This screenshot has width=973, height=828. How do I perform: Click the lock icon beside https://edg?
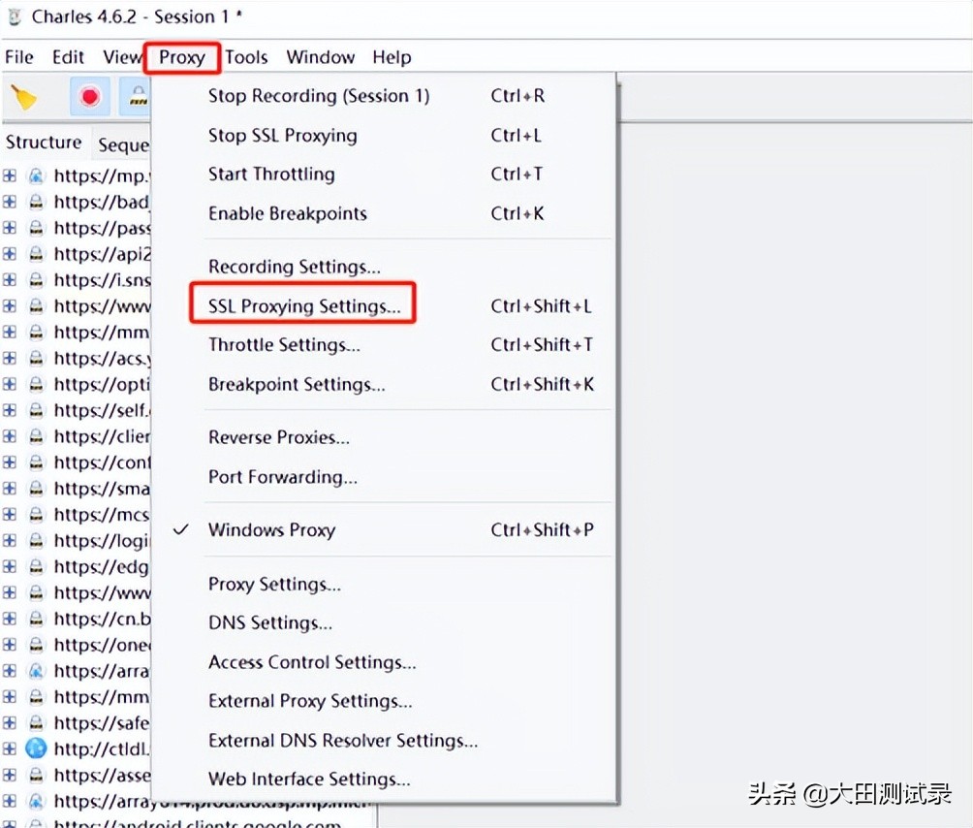pyautogui.click(x=37, y=566)
